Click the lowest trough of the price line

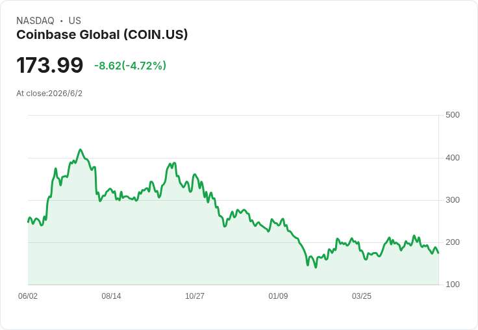click(316, 268)
